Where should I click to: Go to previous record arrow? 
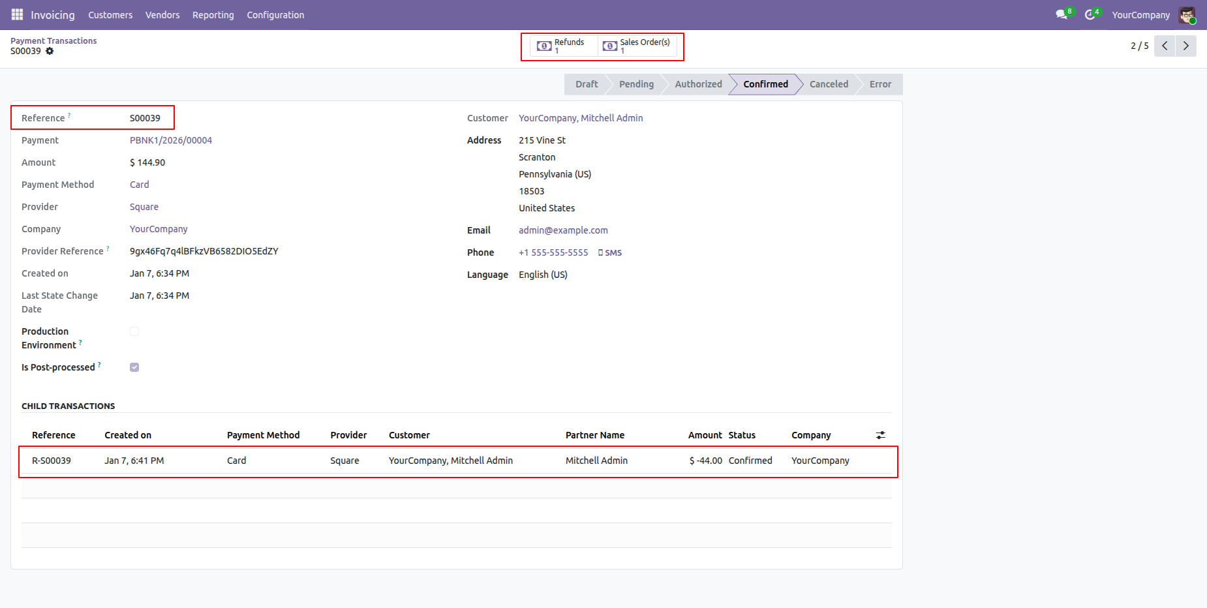(x=1165, y=46)
